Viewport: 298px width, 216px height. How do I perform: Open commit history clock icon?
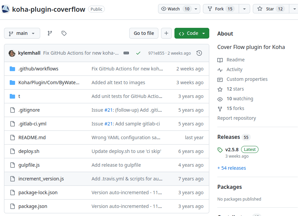[x=199, y=53]
